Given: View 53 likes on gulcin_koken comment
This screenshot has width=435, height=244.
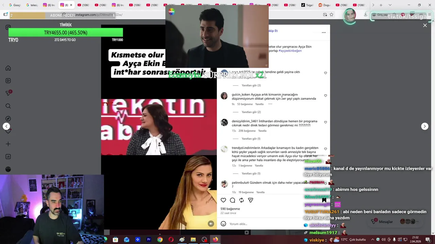Looking at the screenshot, I should pyautogui.click(x=245, y=104).
